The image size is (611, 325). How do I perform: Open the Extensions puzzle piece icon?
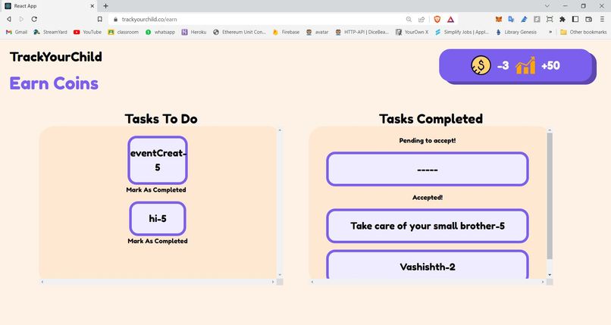[x=562, y=19]
